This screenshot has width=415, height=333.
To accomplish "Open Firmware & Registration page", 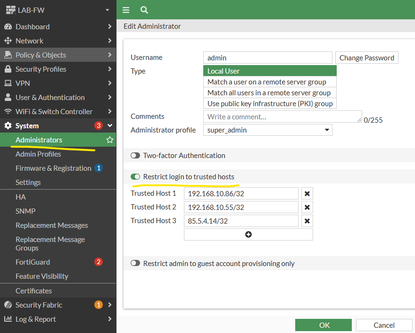I will tap(53, 168).
